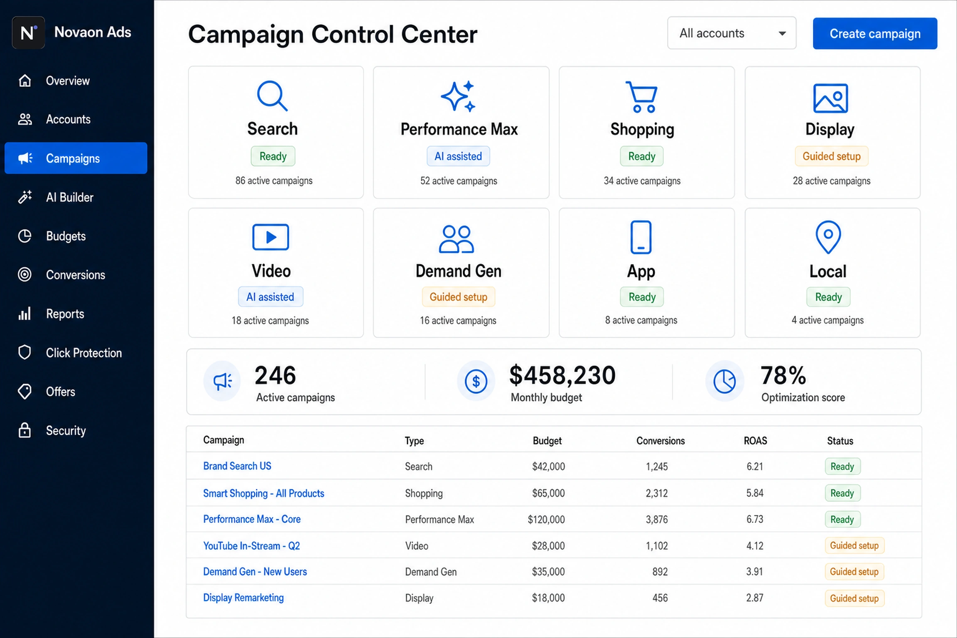The width and height of the screenshot is (957, 638).
Task: Go to Overview in the sidebar
Action: pos(76,81)
